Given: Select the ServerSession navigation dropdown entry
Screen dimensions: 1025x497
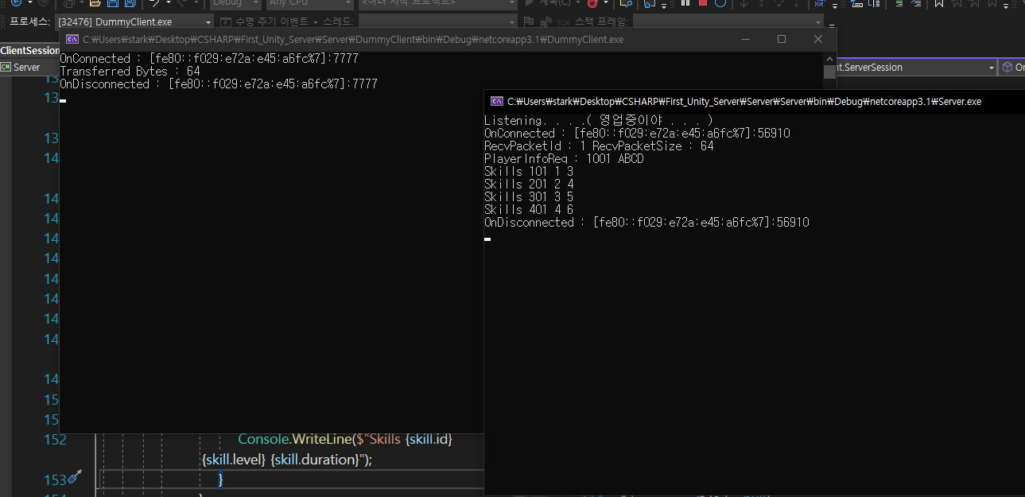Looking at the screenshot, I should coord(914,67).
